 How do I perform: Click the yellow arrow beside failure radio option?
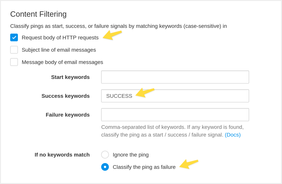pos(189,164)
